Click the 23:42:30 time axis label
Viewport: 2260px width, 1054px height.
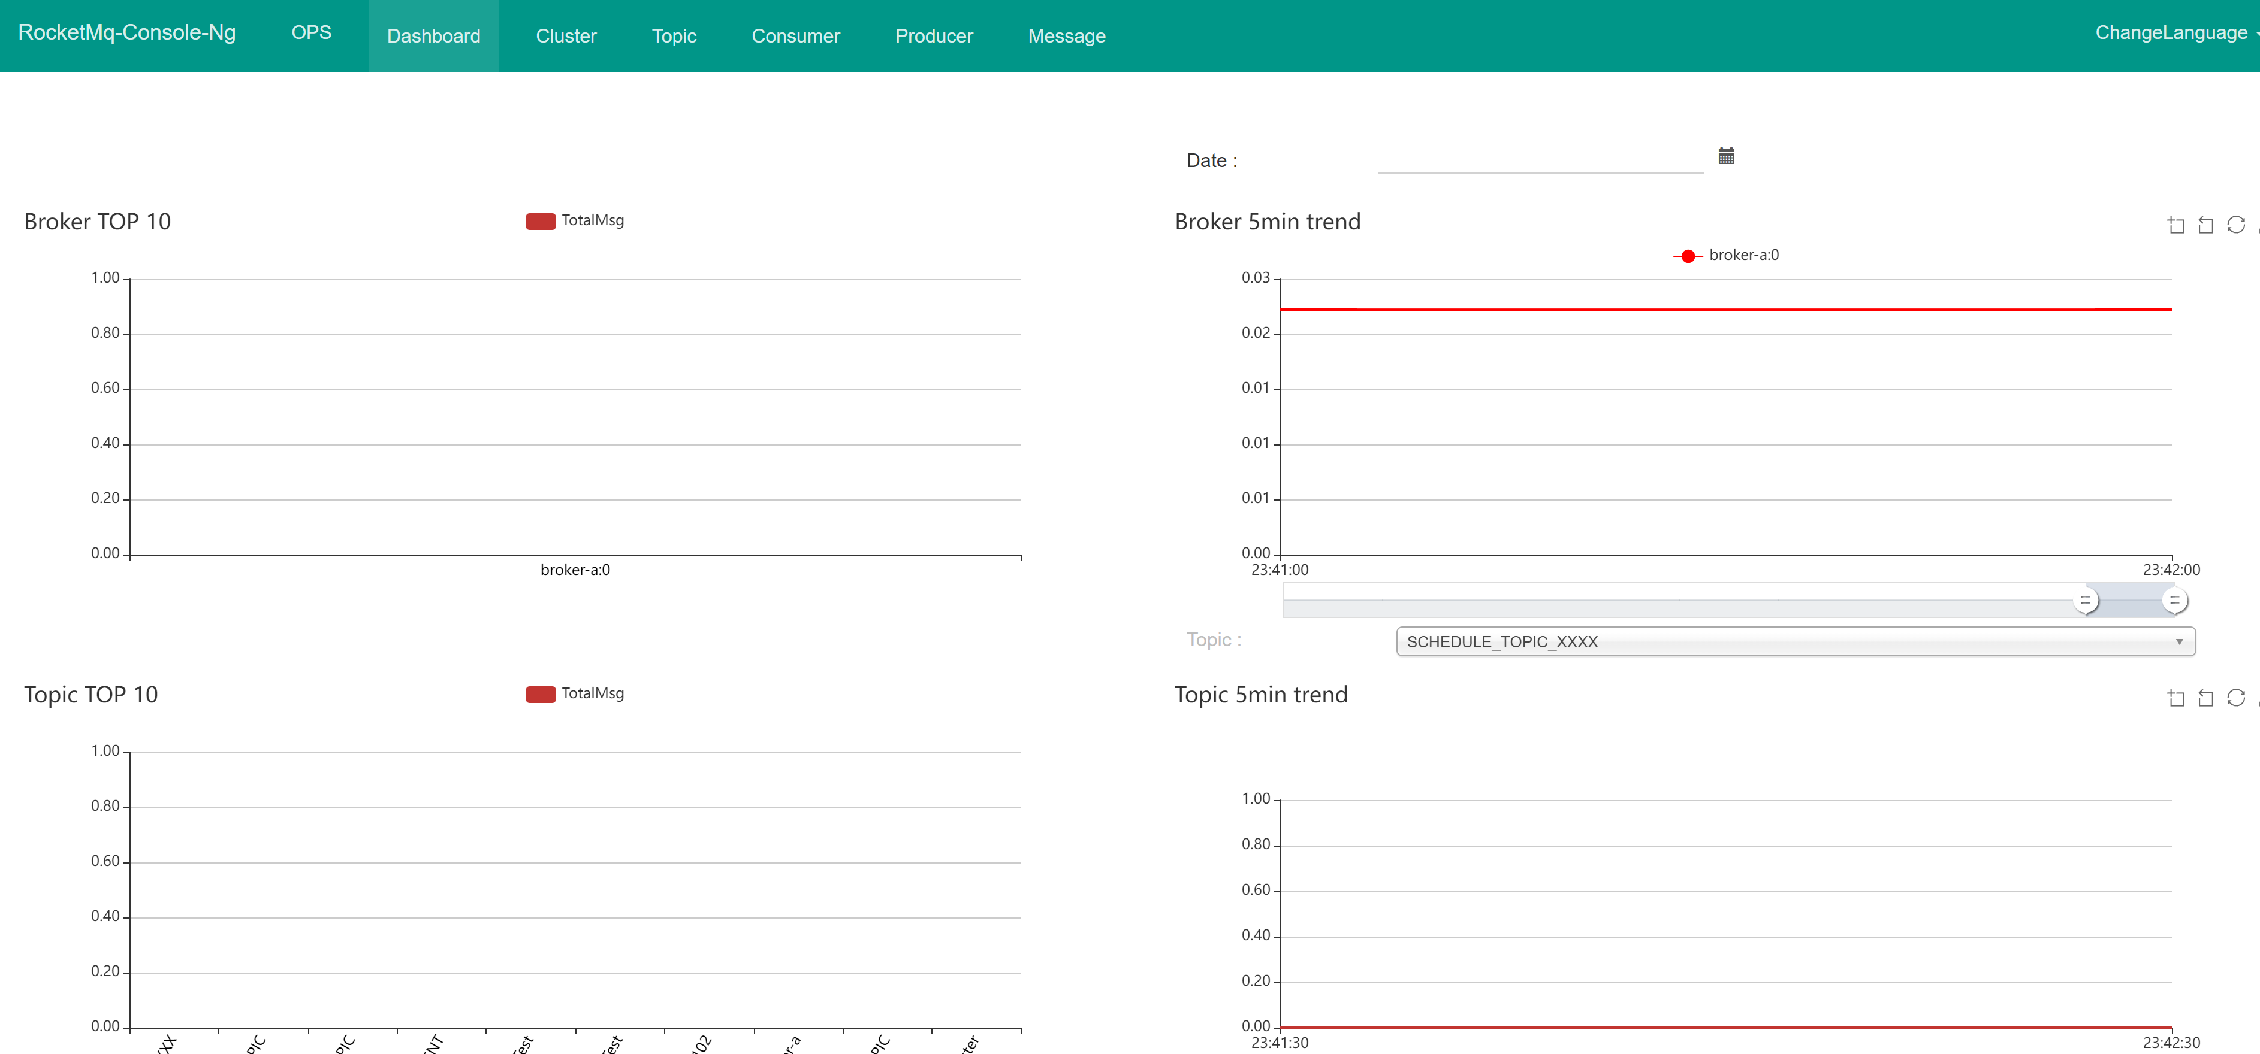point(2171,1043)
